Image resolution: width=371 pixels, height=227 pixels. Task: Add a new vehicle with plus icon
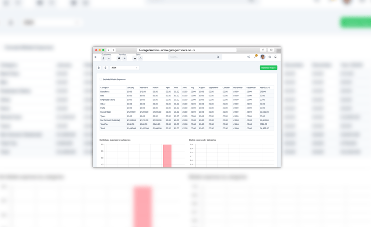[125, 58]
